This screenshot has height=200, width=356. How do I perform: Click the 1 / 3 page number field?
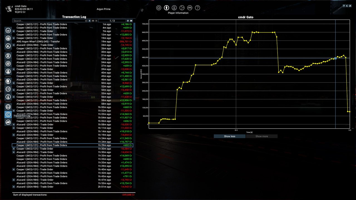tap(112, 21)
